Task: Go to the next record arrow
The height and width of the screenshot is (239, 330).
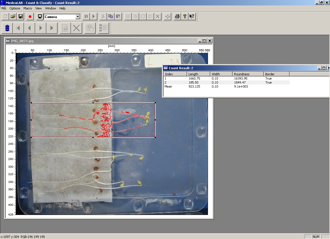Action: click(41, 28)
